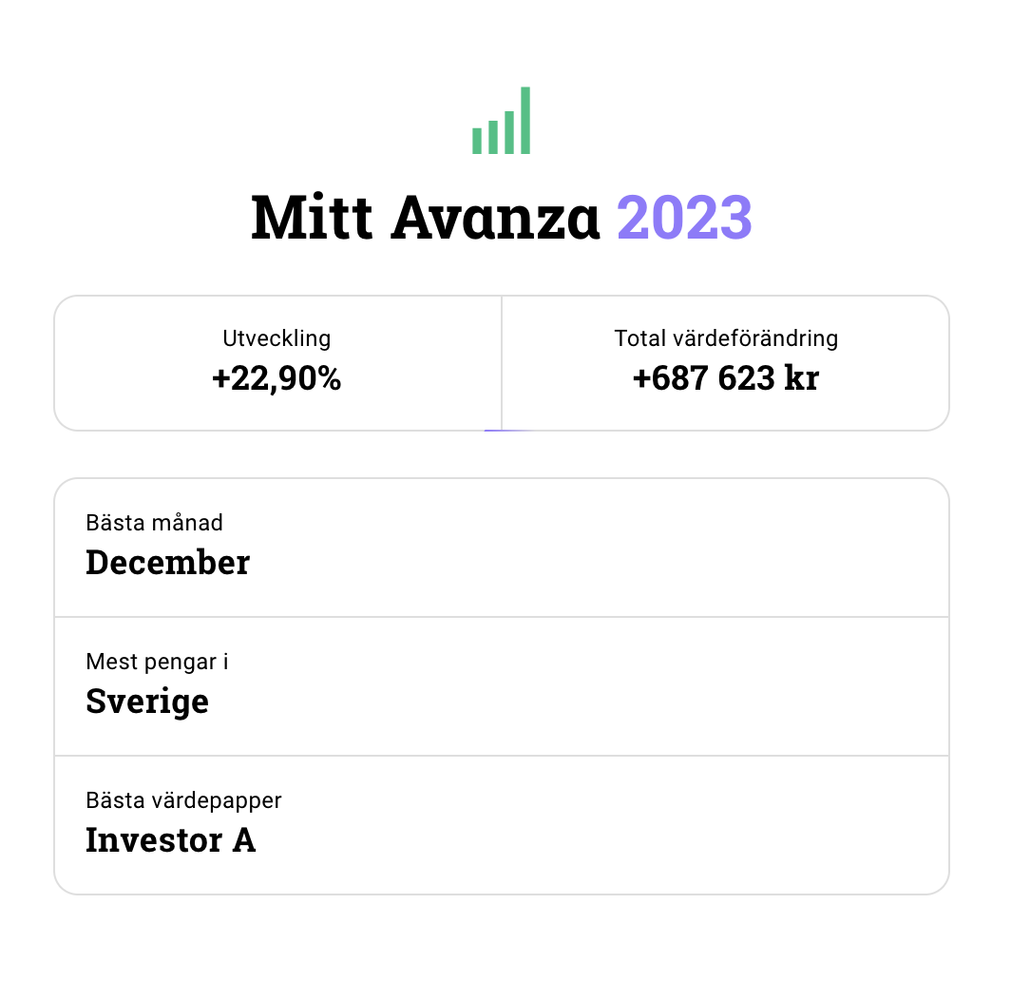Select the December value
This screenshot has width=1011, height=981.
(x=167, y=563)
